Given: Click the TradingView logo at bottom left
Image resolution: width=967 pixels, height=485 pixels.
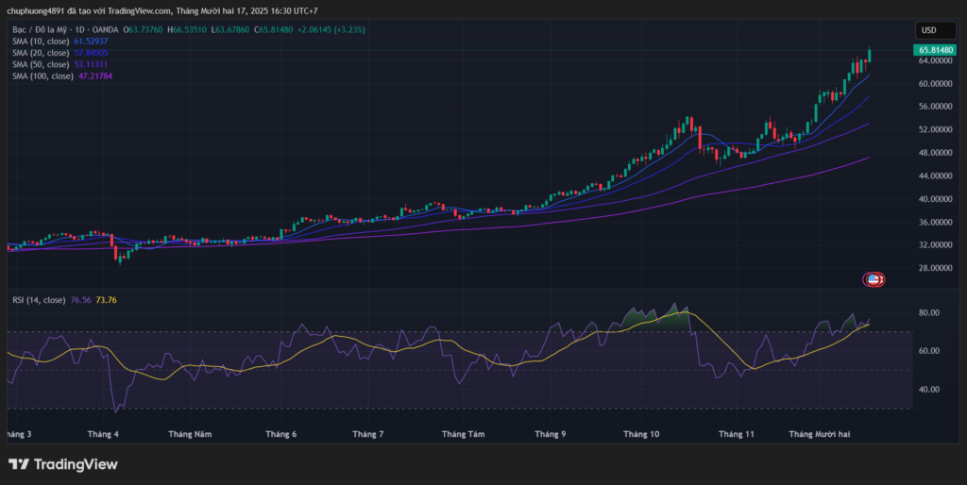Looking at the screenshot, I should (63, 464).
